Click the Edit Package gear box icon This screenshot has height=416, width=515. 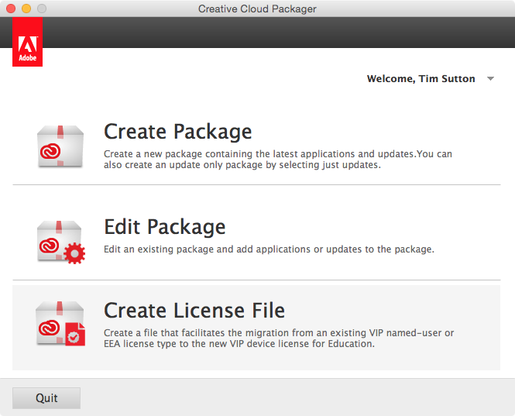pos(60,242)
